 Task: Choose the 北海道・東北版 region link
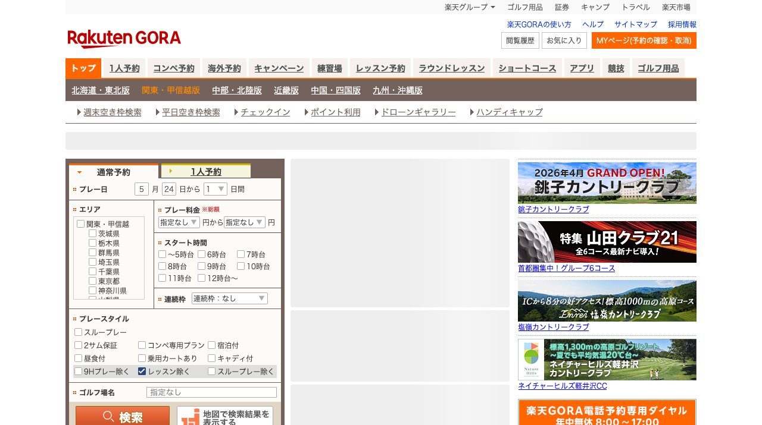[x=101, y=90]
